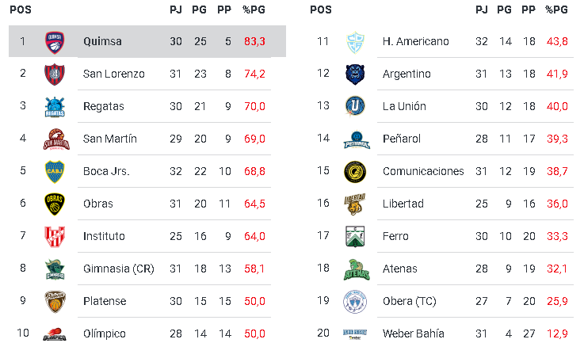Viewport: 584px width, 343px height.
Task: Sort by %PG header in left table
Action: tap(254, 10)
